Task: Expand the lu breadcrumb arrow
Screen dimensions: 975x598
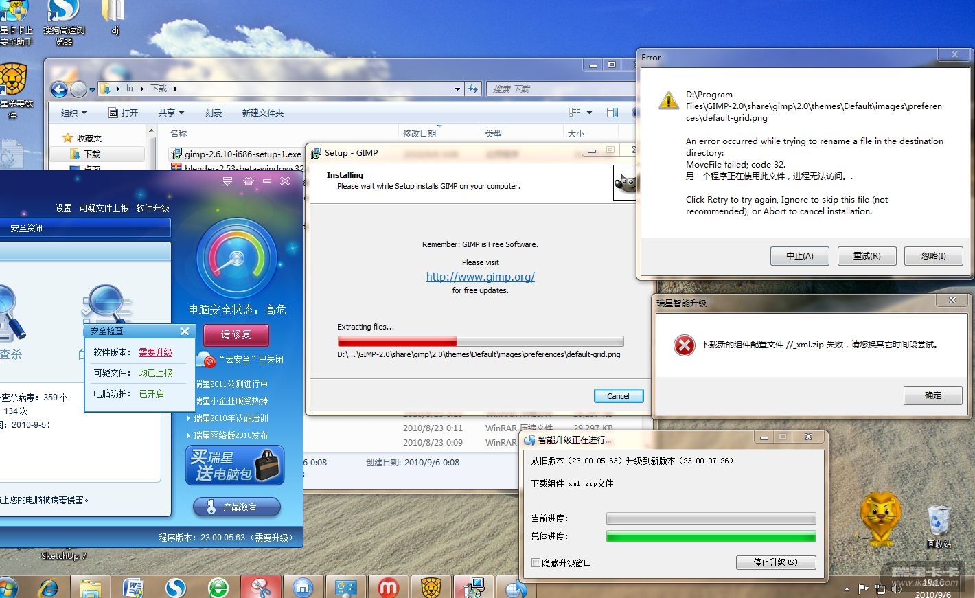Action: click(x=142, y=89)
